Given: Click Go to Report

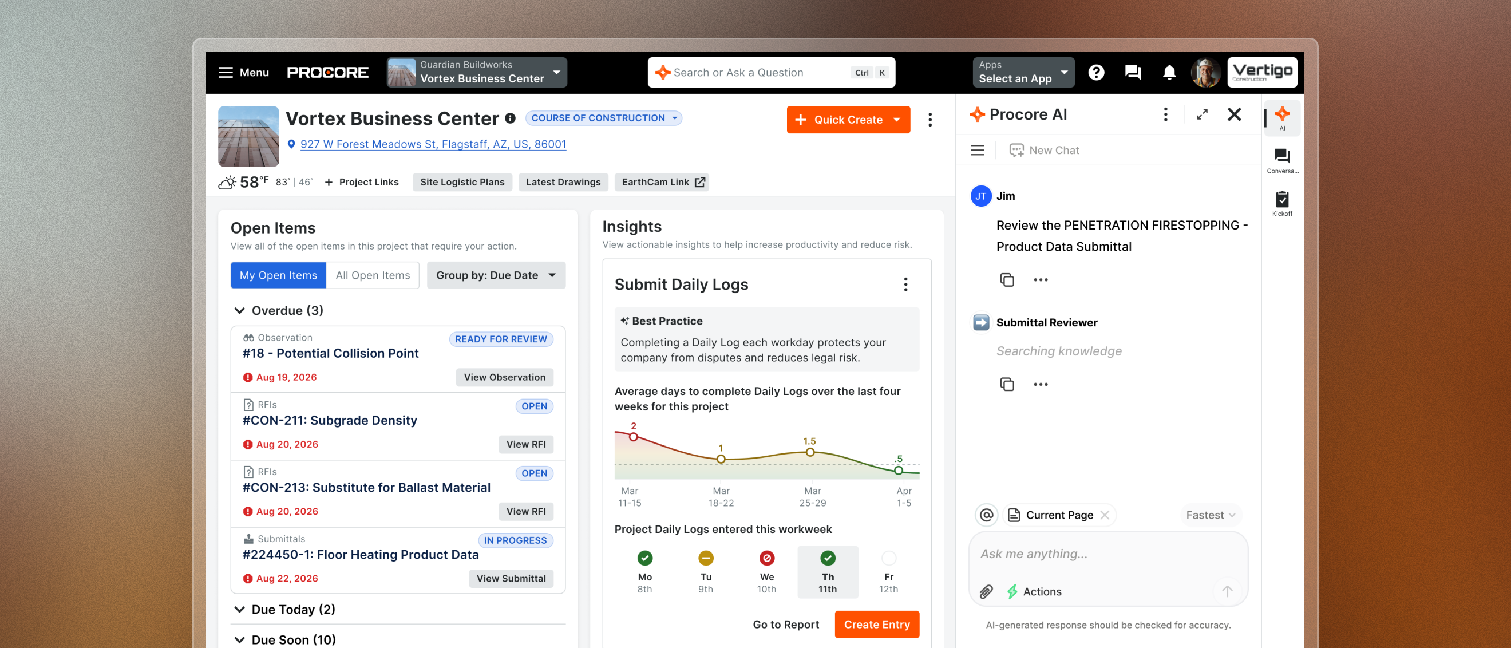Looking at the screenshot, I should pos(785,625).
